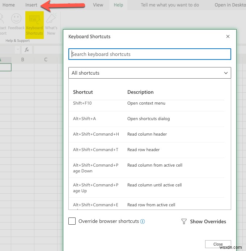Click Tell me what you want to do
Viewport: 246px width, 251px height.
point(170,5)
